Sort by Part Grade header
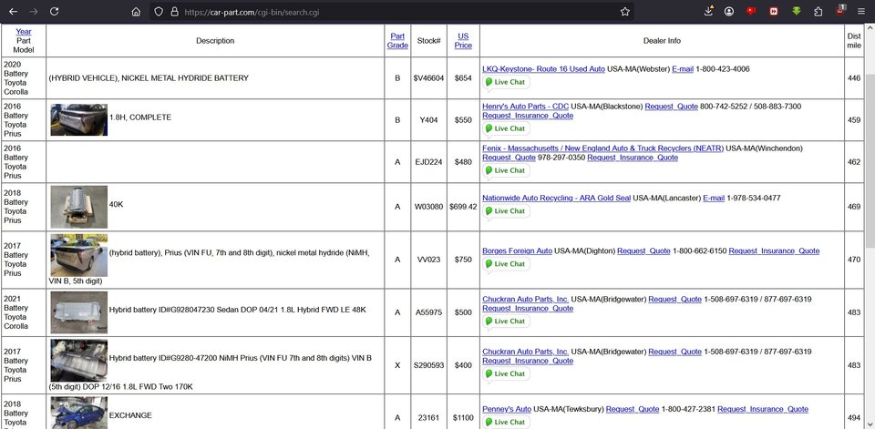875x429 pixels. tap(397, 41)
